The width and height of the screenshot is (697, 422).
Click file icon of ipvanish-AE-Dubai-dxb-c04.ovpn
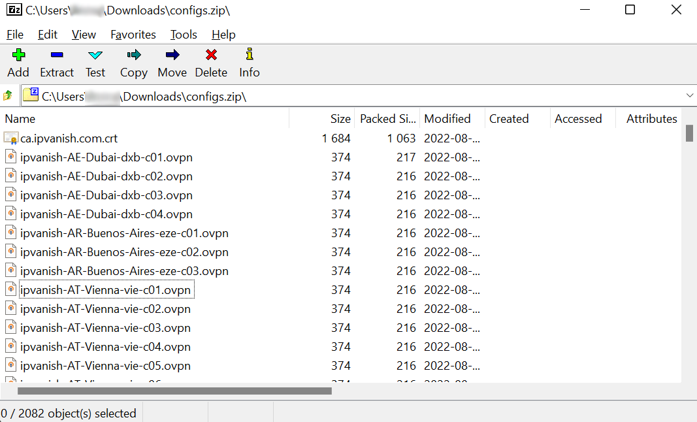click(11, 214)
